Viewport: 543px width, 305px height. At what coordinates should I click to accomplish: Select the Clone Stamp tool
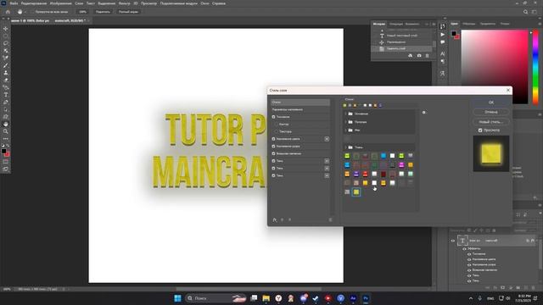pos(6,73)
